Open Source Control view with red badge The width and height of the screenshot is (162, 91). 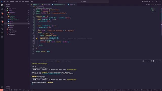(2, 13)
